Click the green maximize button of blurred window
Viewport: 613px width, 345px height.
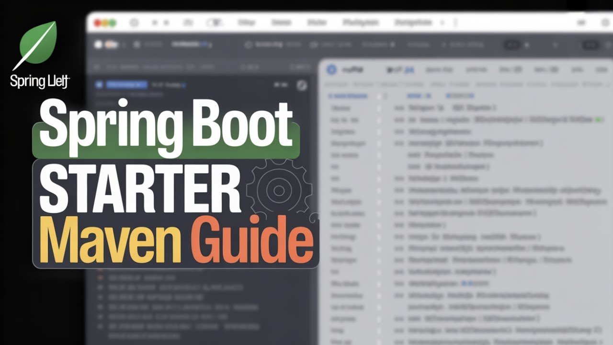[113, 23]
